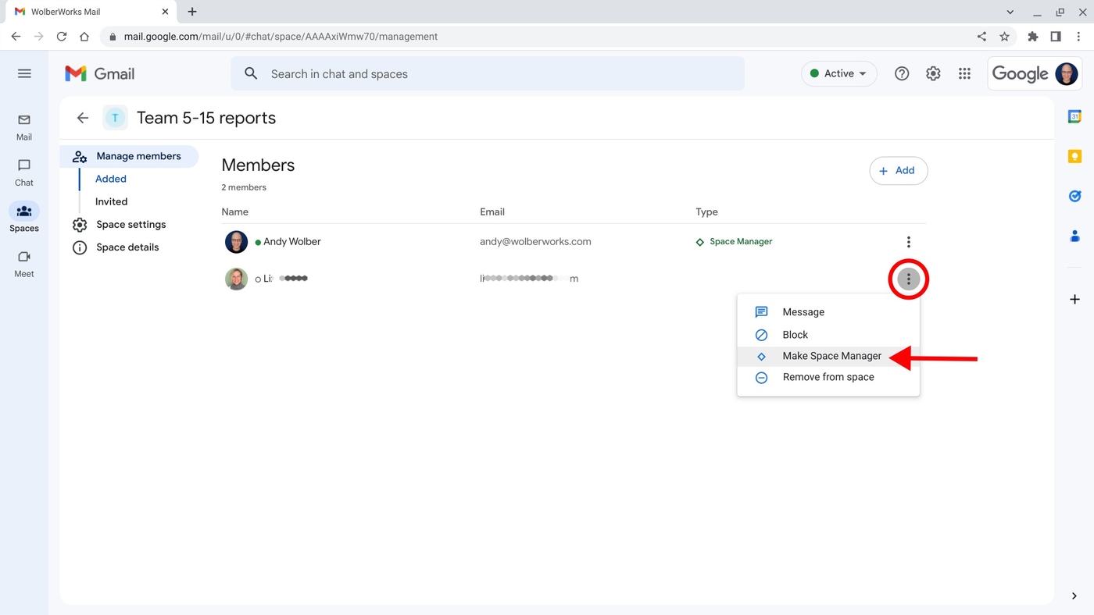Open Andy Wolber's three-dot options menu

pyautogui.click(x=908, y=242)
